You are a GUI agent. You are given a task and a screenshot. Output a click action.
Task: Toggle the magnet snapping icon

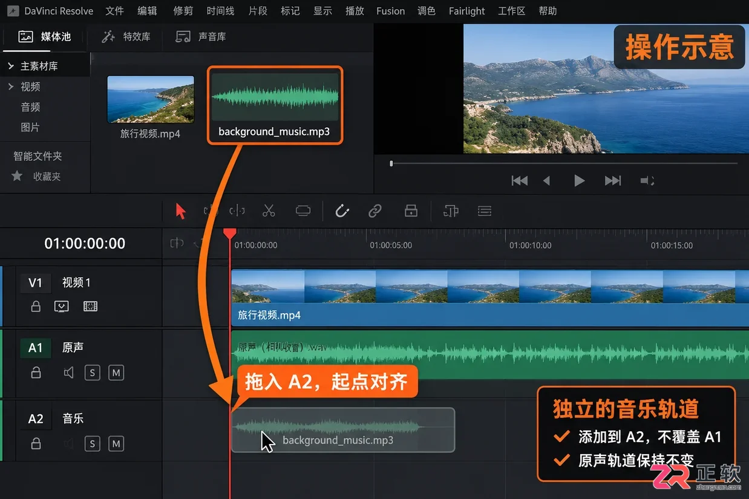coord(342,210)
